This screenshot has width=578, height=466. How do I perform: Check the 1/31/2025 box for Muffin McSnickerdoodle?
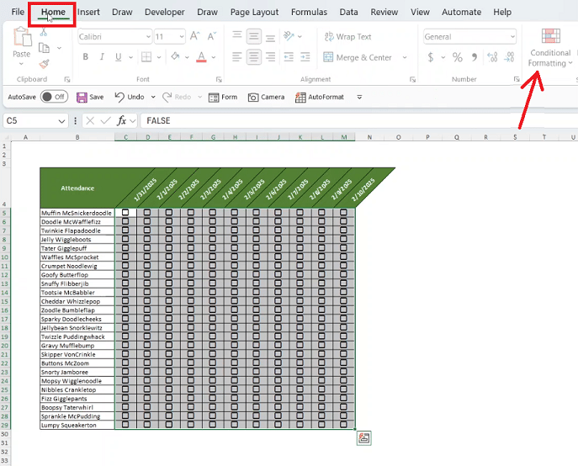point(125,213)
